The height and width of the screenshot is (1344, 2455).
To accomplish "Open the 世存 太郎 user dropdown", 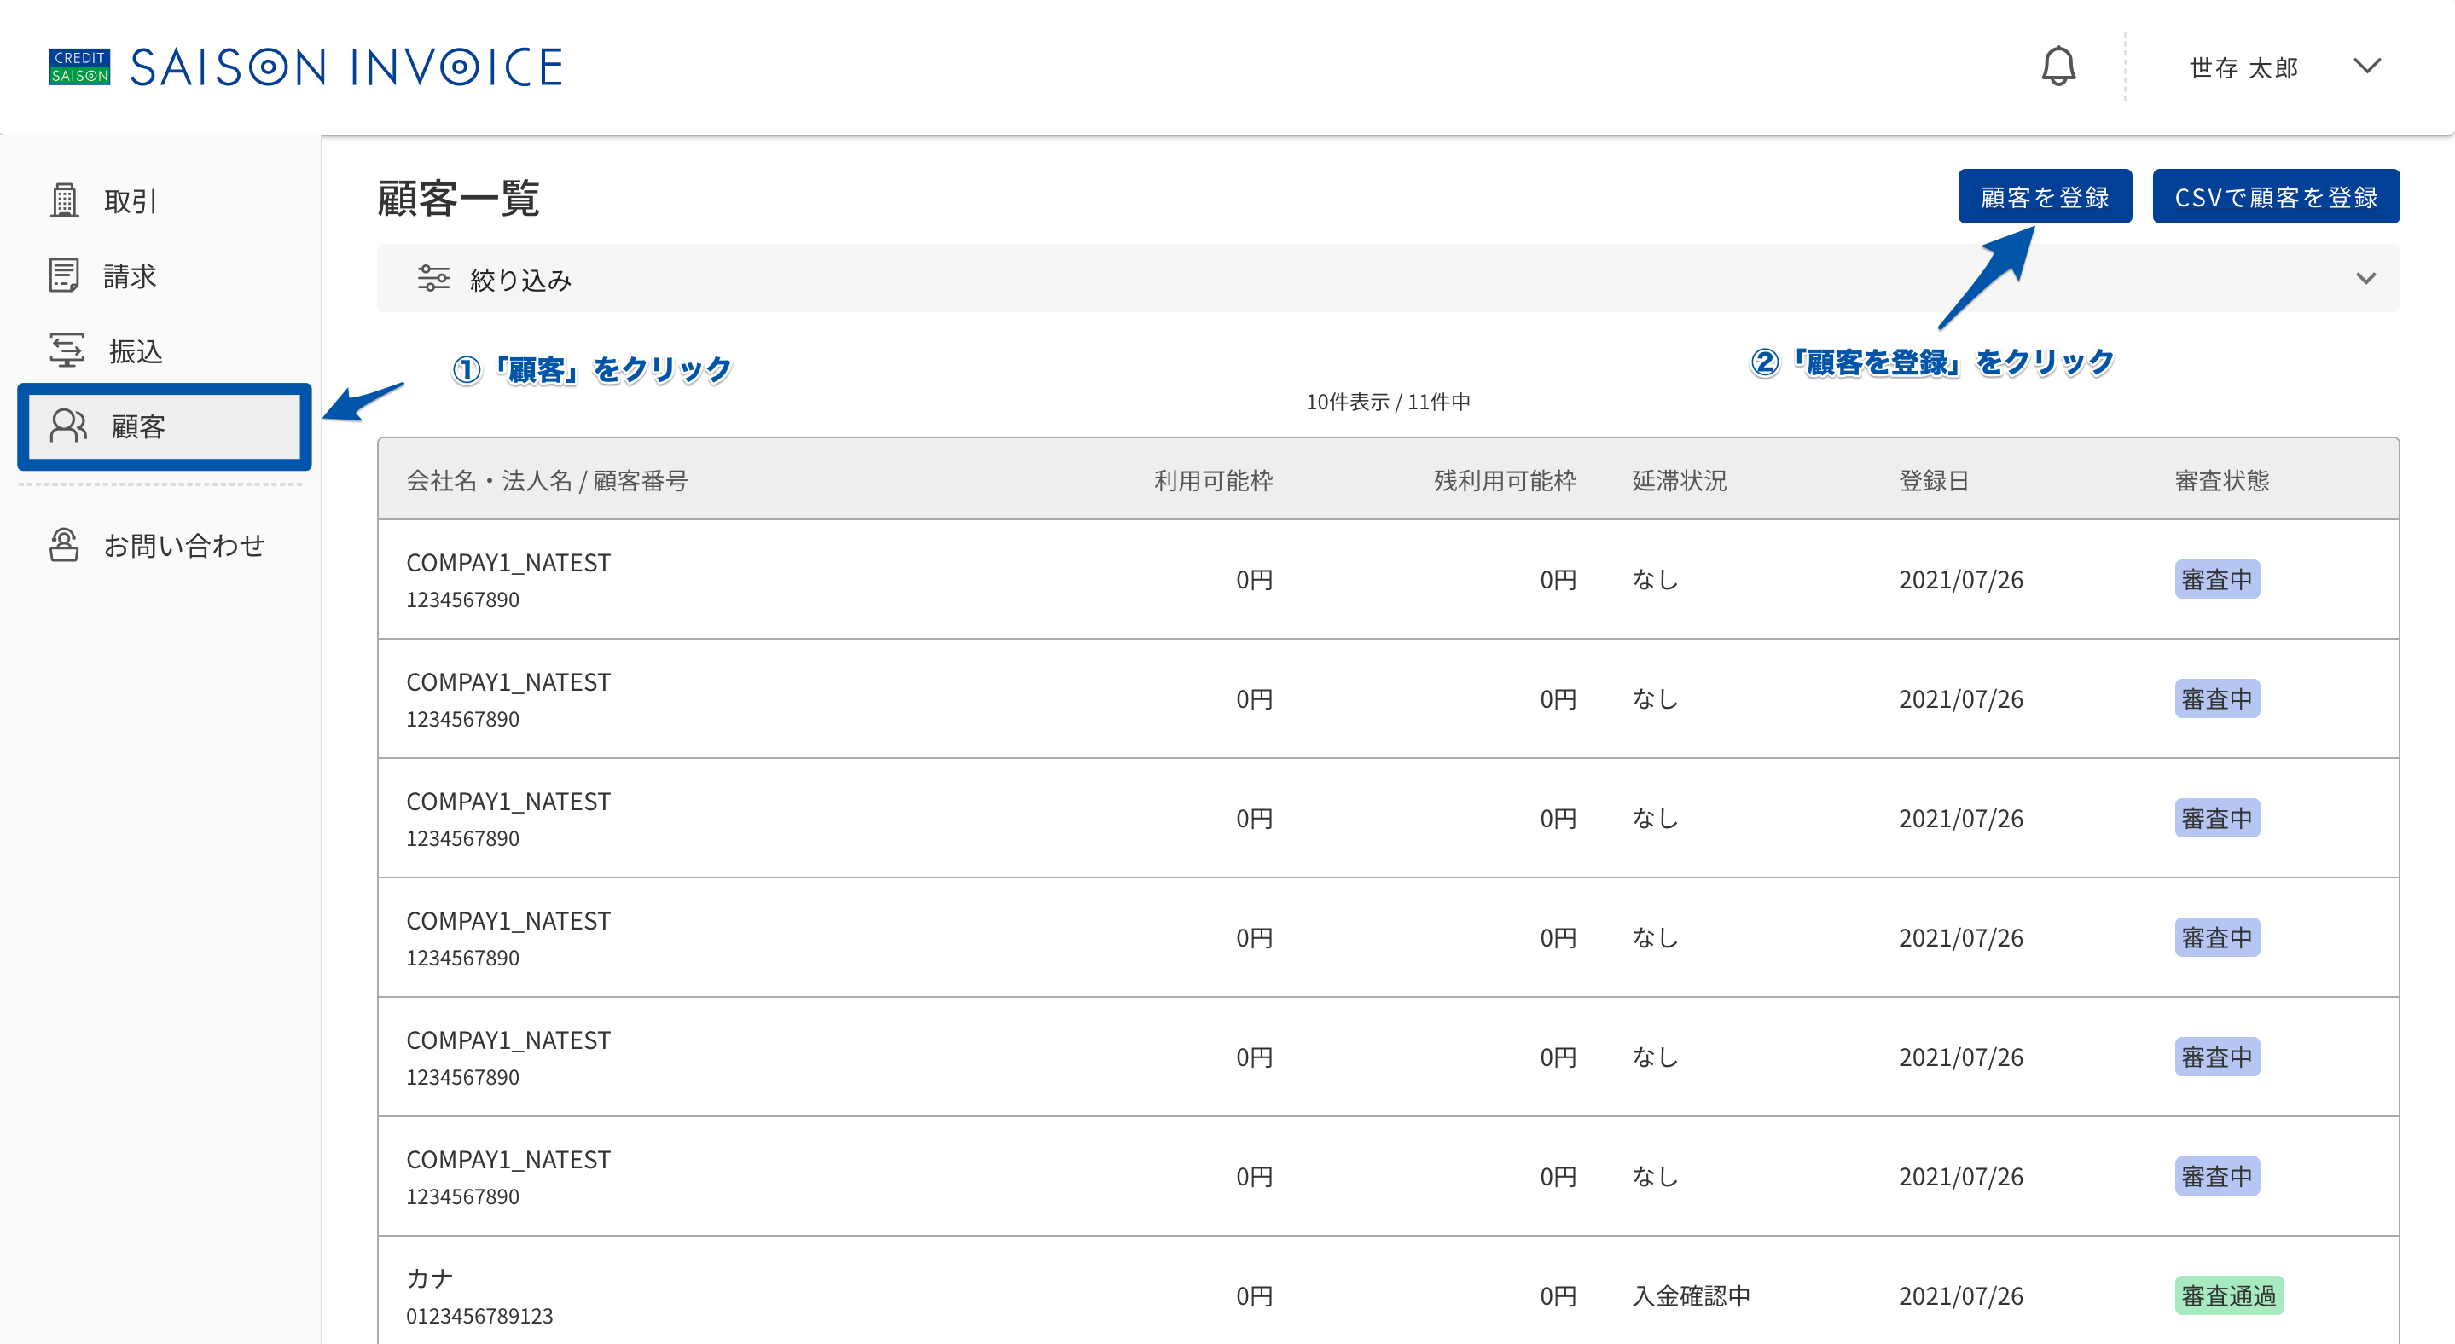I will [x=2285, y=67].
